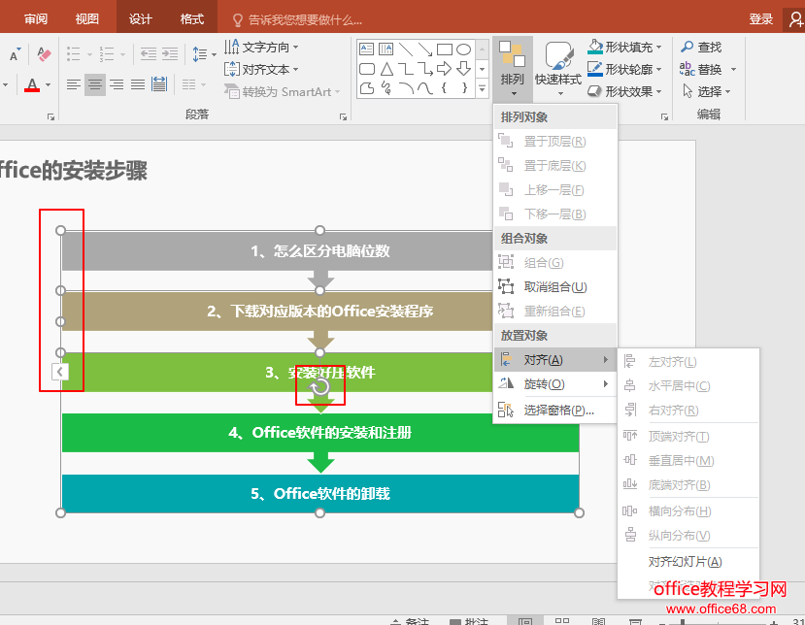Screen dimensions: 805x625
Task: Open the 视图 ribbon tab
Action: (x=86, y=19)
